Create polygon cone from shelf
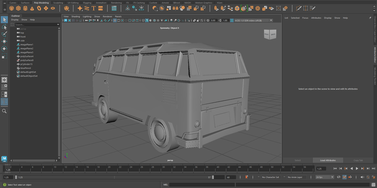Screen dimensions: 377x188 click(x=32, y=8)
